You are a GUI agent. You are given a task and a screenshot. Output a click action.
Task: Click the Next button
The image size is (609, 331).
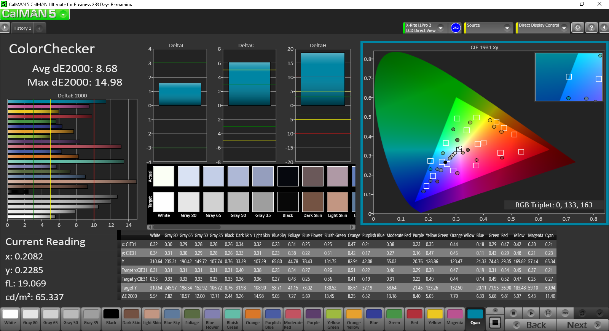(583, 325)
